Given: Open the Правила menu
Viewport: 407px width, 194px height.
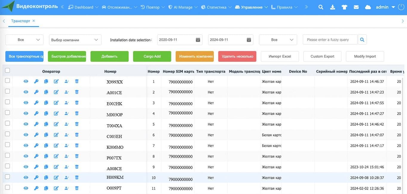Looking at the screenshot, I should (x=284, y=7).
